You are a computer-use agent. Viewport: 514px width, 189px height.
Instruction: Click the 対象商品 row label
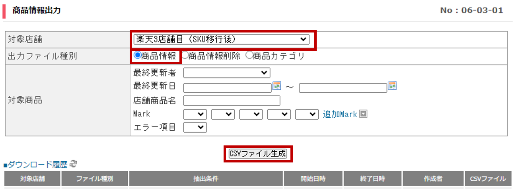click(x=25, y=100)
